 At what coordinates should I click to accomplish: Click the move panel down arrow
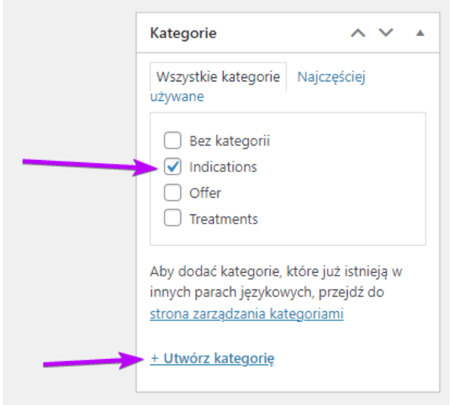point(386,33)
